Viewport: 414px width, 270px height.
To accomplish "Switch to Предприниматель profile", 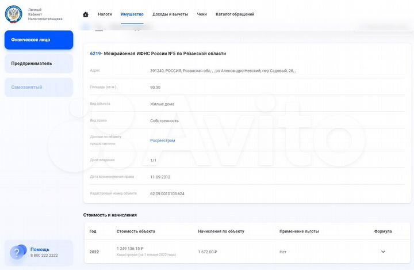I will 39,63.
